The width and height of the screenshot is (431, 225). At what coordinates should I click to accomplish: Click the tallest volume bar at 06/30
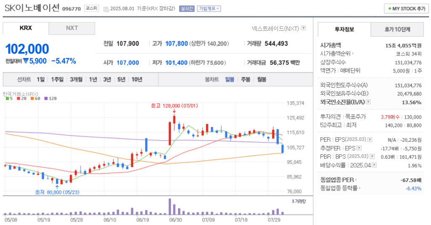point(170,206)
